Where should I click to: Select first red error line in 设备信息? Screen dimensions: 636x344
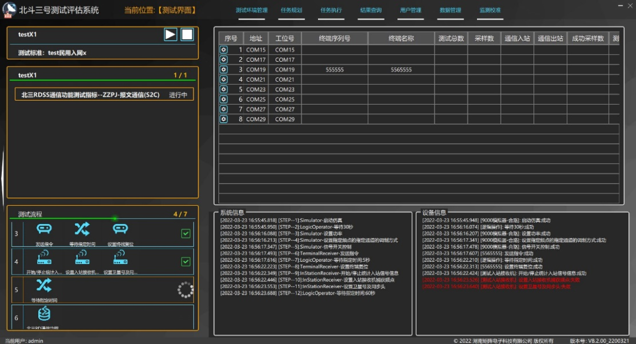coord(501,280)
